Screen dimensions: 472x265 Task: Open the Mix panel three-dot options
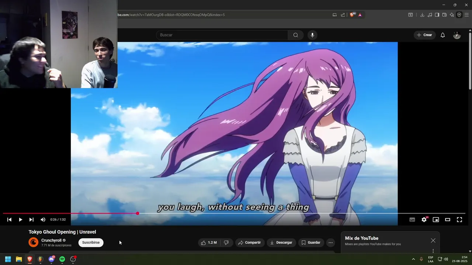(433, 251)
